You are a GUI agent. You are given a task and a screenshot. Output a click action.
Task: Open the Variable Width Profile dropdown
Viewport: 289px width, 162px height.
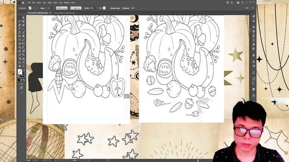point(68,8)
